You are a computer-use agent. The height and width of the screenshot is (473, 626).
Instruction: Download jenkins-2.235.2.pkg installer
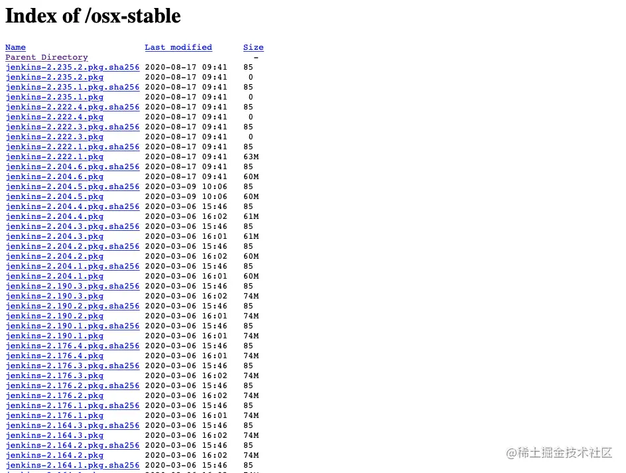(54, 77)
